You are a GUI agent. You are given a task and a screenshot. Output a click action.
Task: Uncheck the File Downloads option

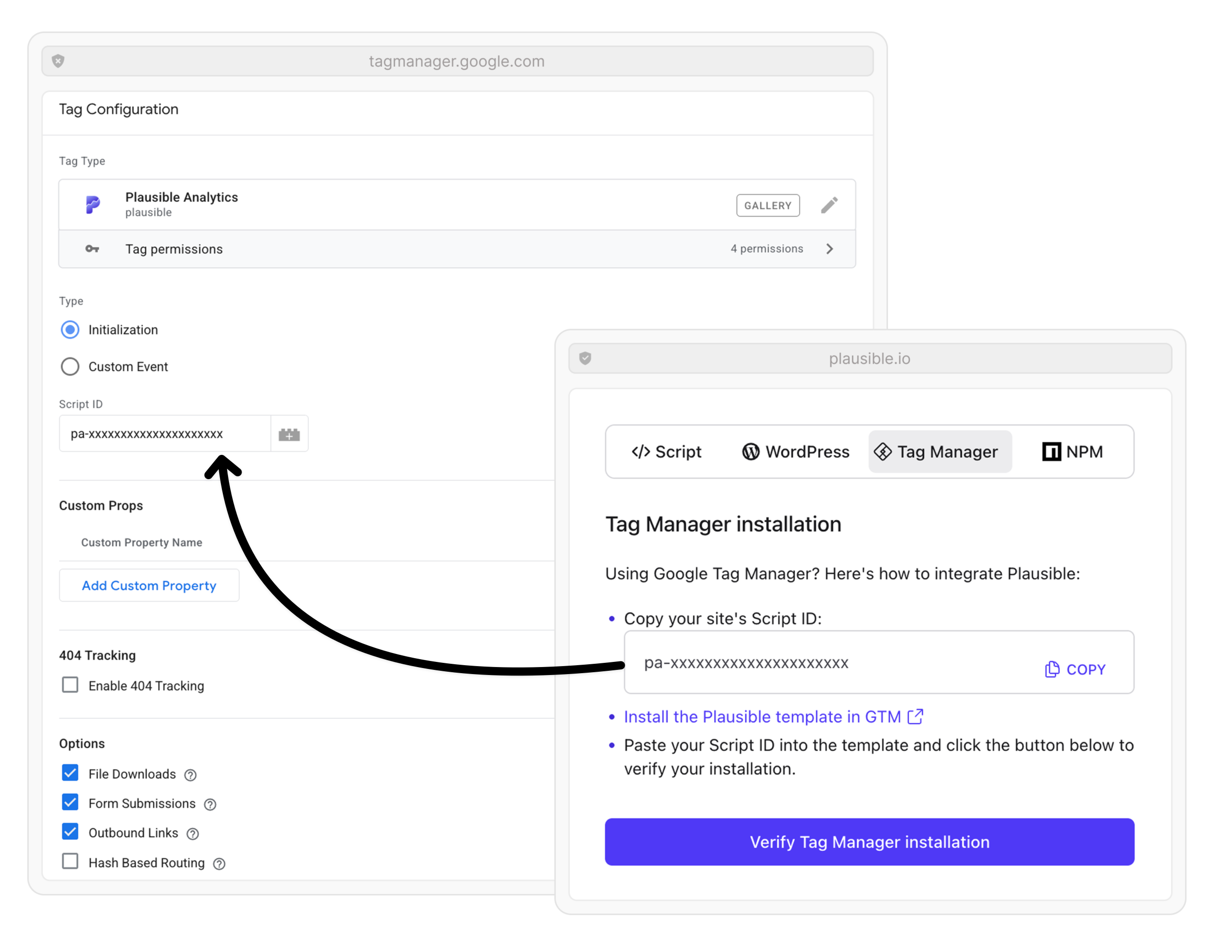(x=71, y=773)
